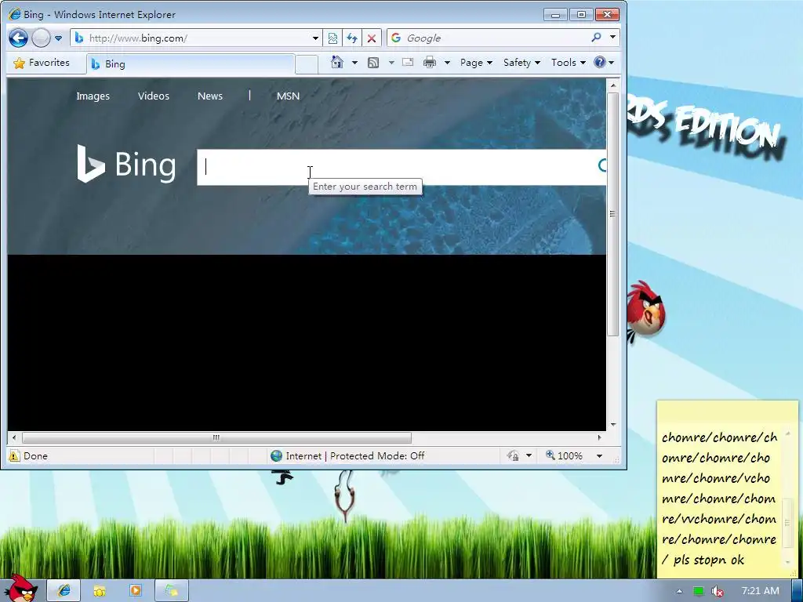
Task: Click the Help question mark icon
Action: point(600,63)
